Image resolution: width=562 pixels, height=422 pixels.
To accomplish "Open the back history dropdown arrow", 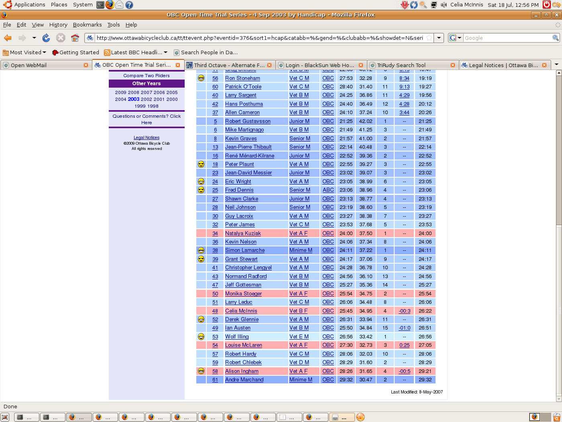I will 34,38.
